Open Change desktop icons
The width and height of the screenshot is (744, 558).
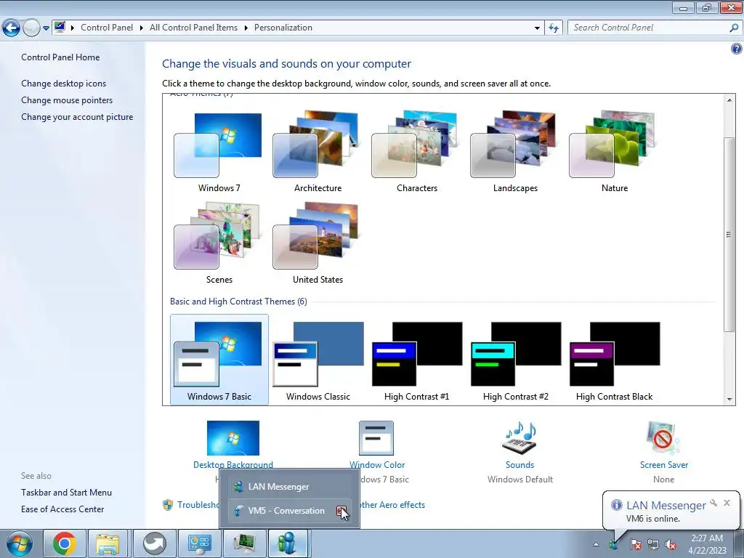(x=64, y=84)
